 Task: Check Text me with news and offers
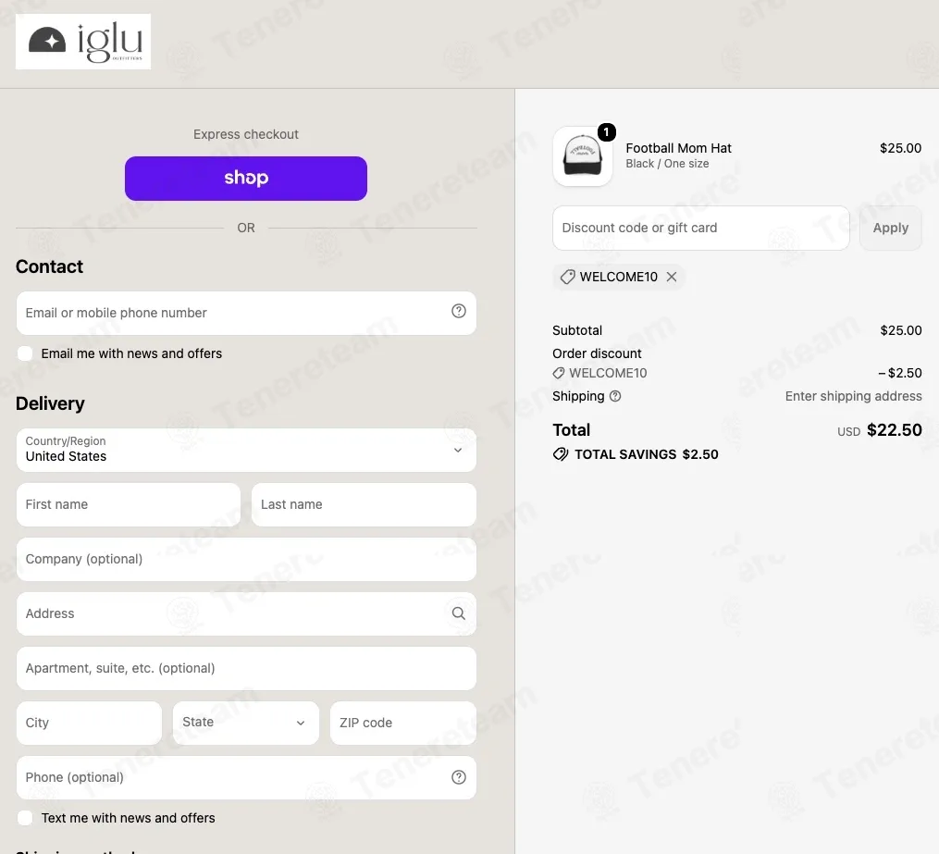click(x=25, y=818)
